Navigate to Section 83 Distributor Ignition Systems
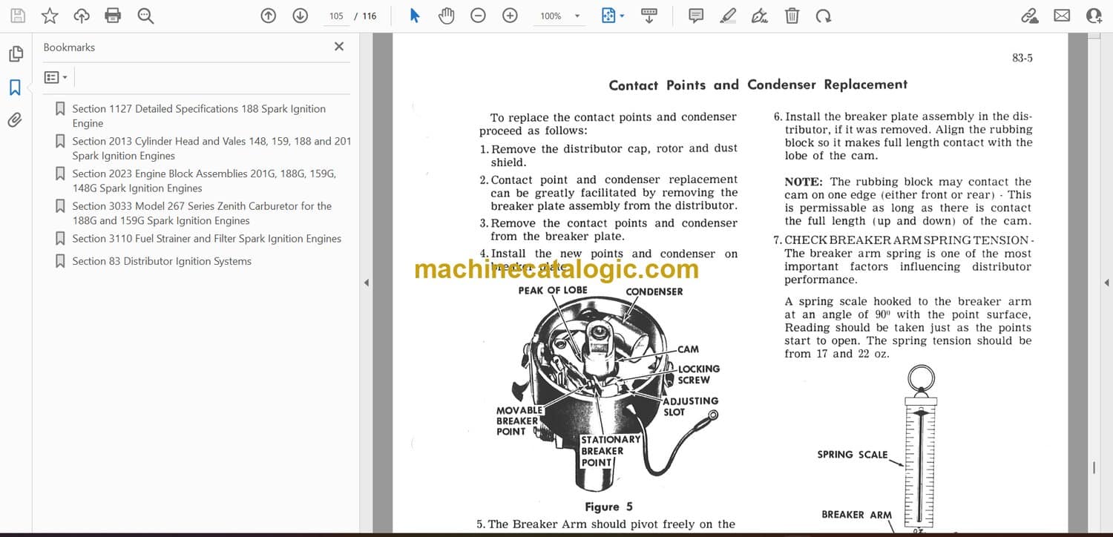The height and width of the screenshot is (537, 1113). (162, 261)
